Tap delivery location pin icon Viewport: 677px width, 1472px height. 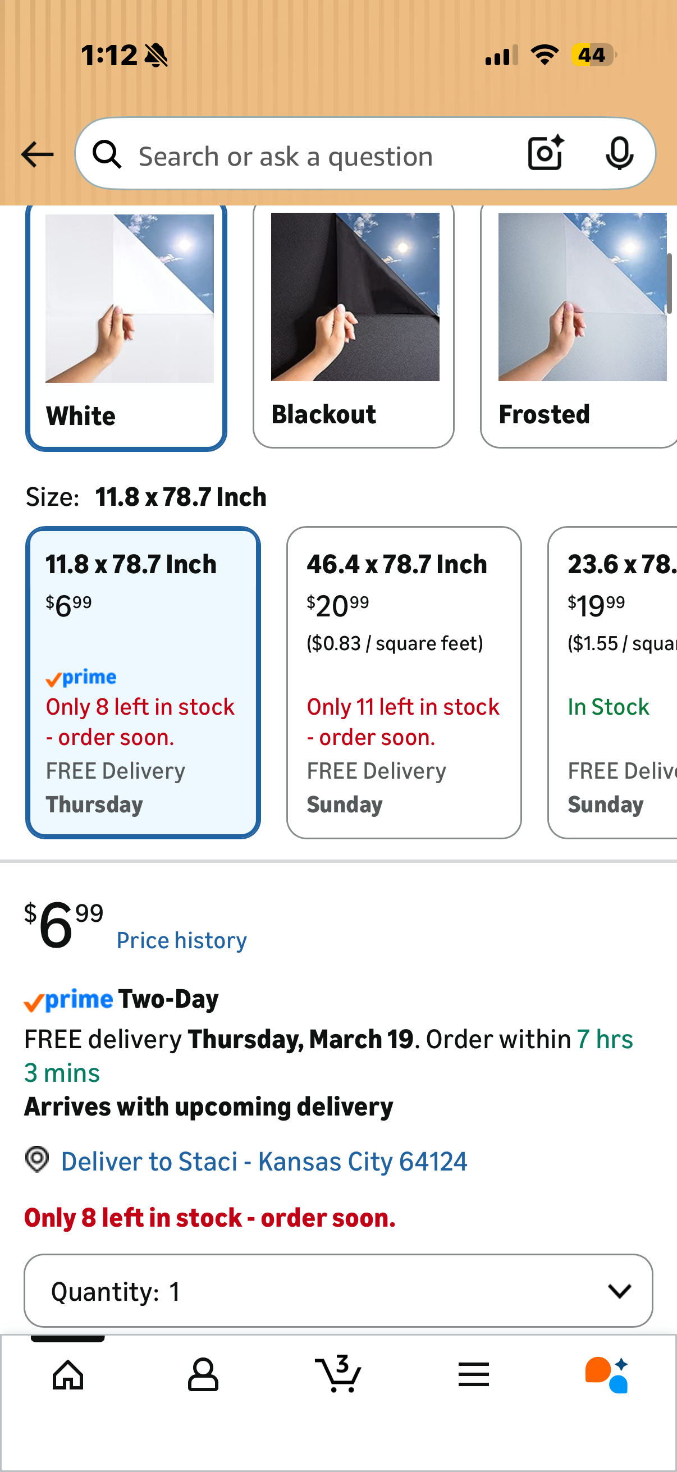(x=37, y=1159)
